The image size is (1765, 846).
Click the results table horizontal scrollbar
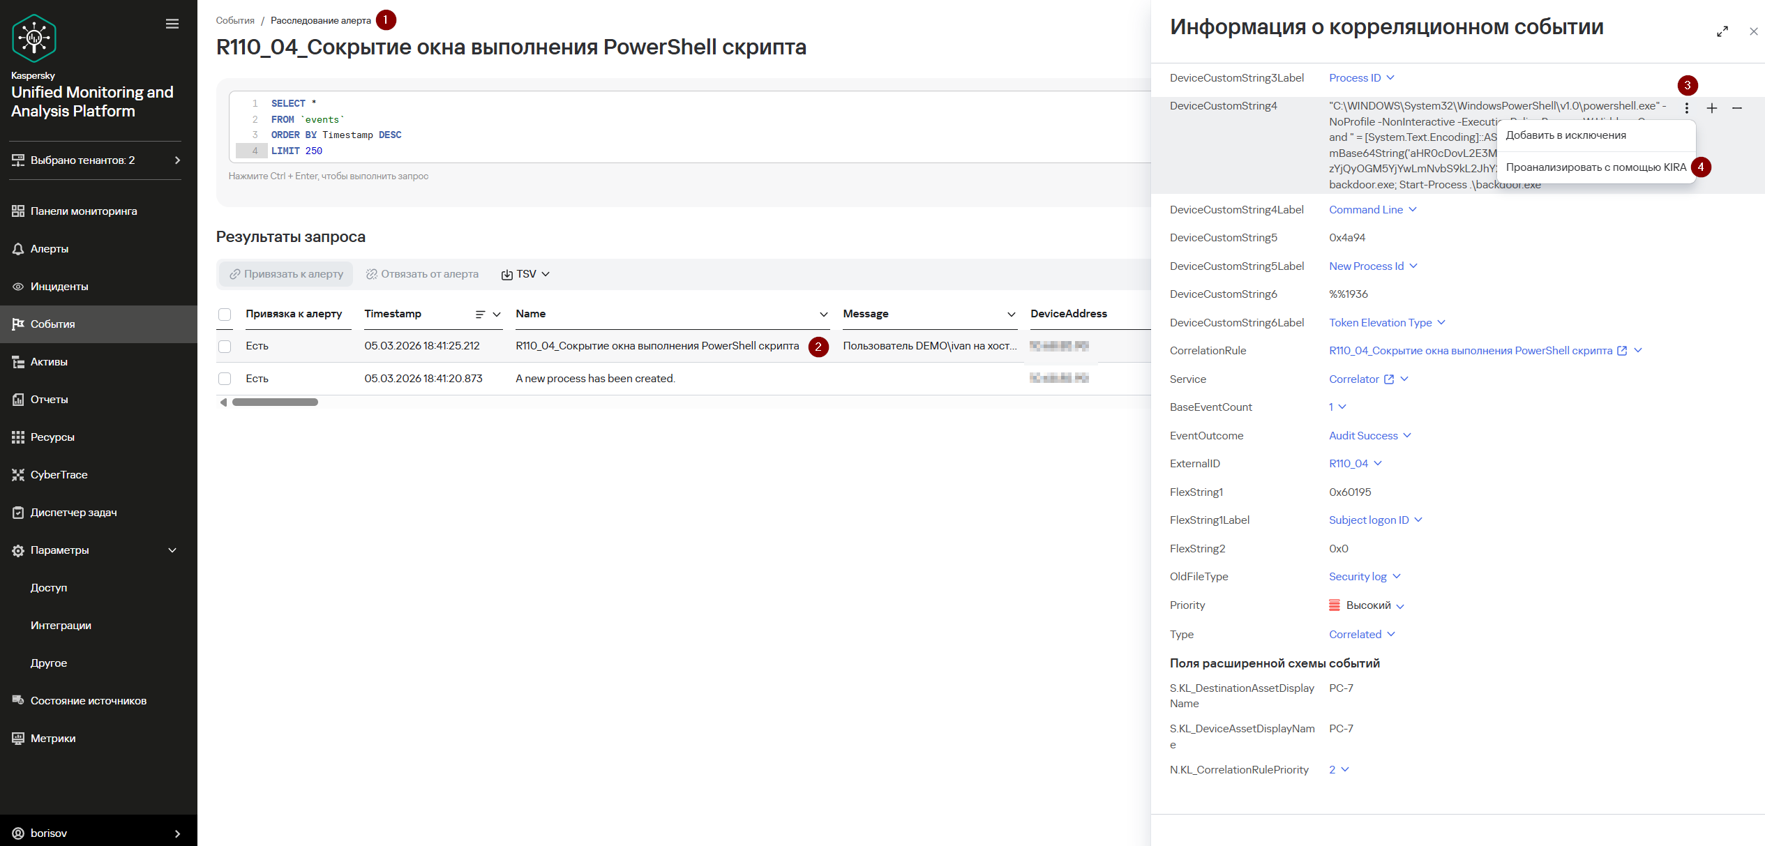275,402
